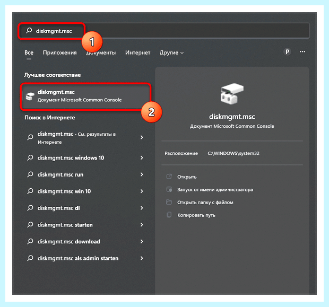Click the search field containing diskmgmt.msc

coord(164,31)
